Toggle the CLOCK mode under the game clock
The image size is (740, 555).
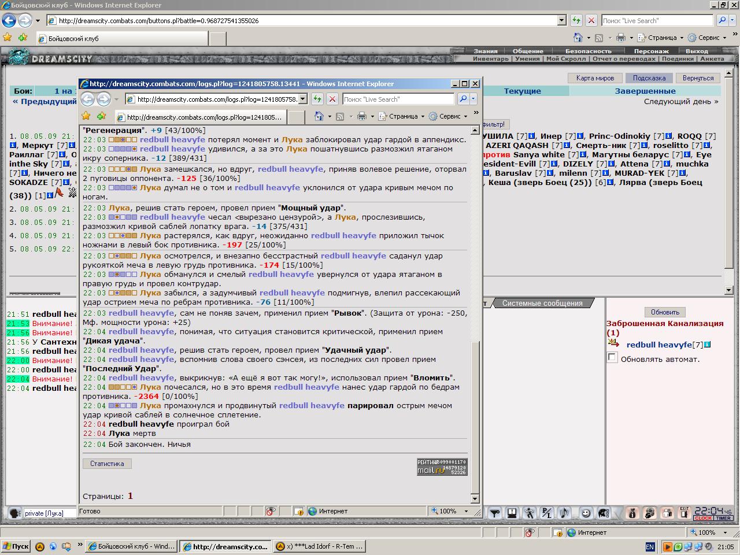tap(704, 518)
